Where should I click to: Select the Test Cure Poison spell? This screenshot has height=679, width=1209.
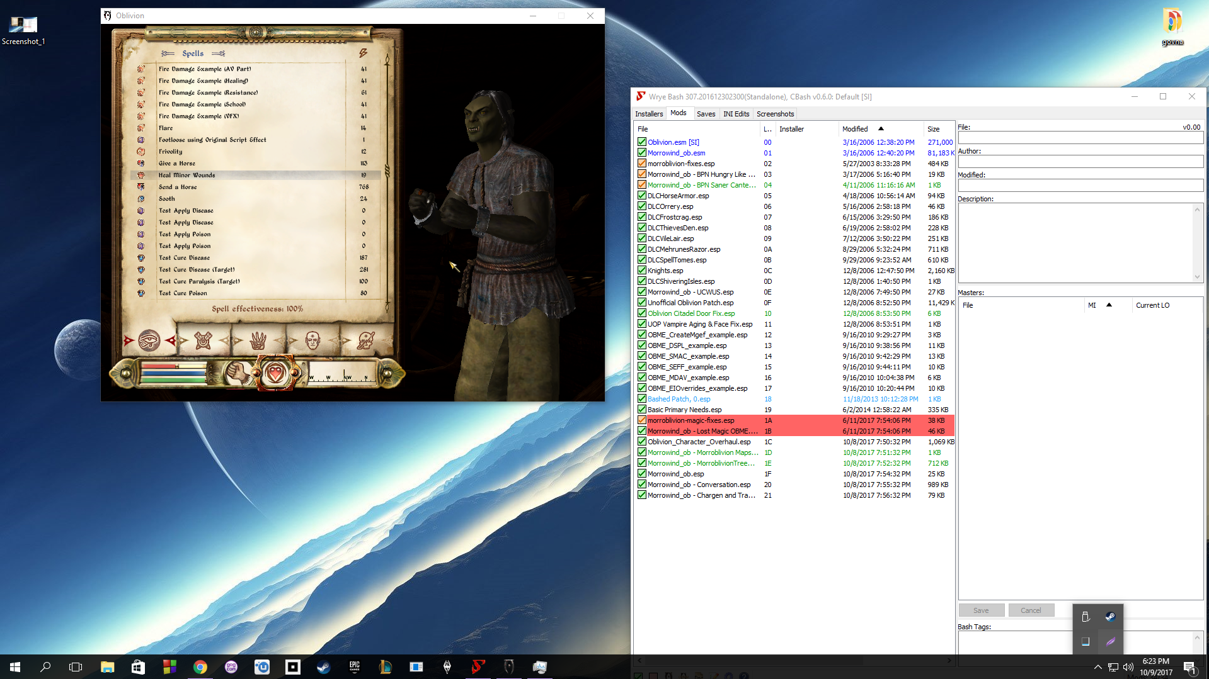click(255, 293)
